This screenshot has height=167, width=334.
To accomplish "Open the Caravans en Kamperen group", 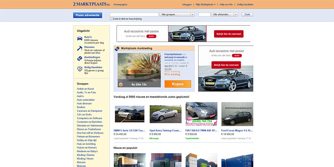I will coord(90,111).
